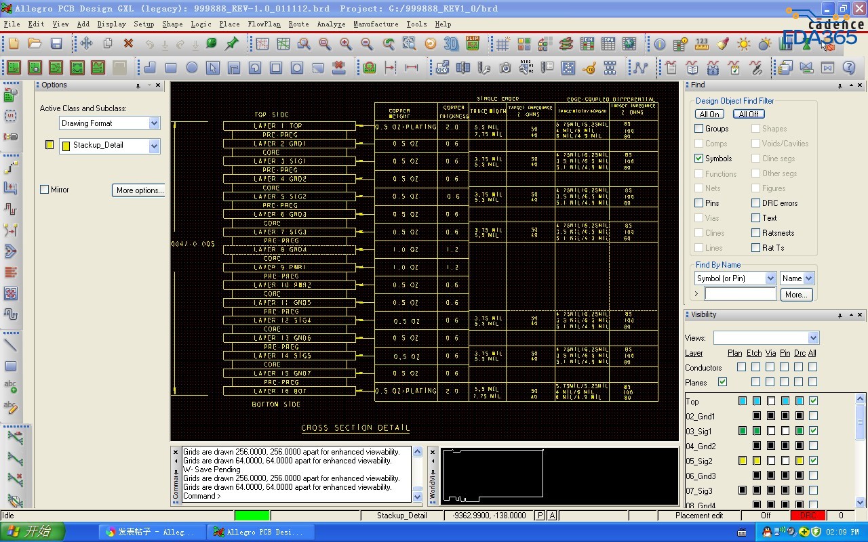Select the Shape Add Circle tool

[x=192, y=68]
